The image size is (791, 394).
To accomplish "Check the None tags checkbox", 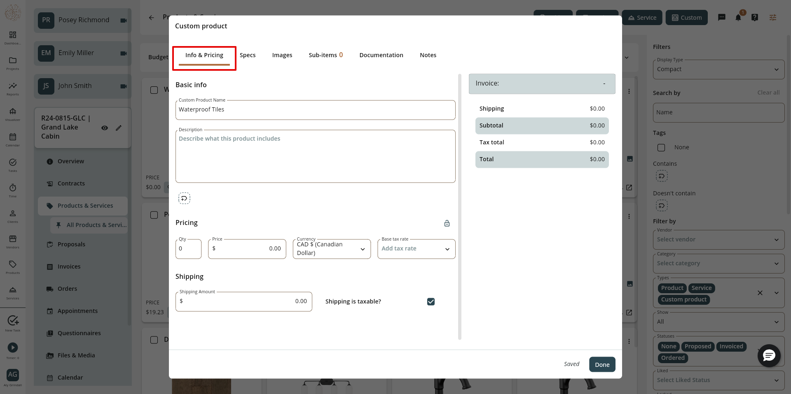I will click(x=661, y=148).
